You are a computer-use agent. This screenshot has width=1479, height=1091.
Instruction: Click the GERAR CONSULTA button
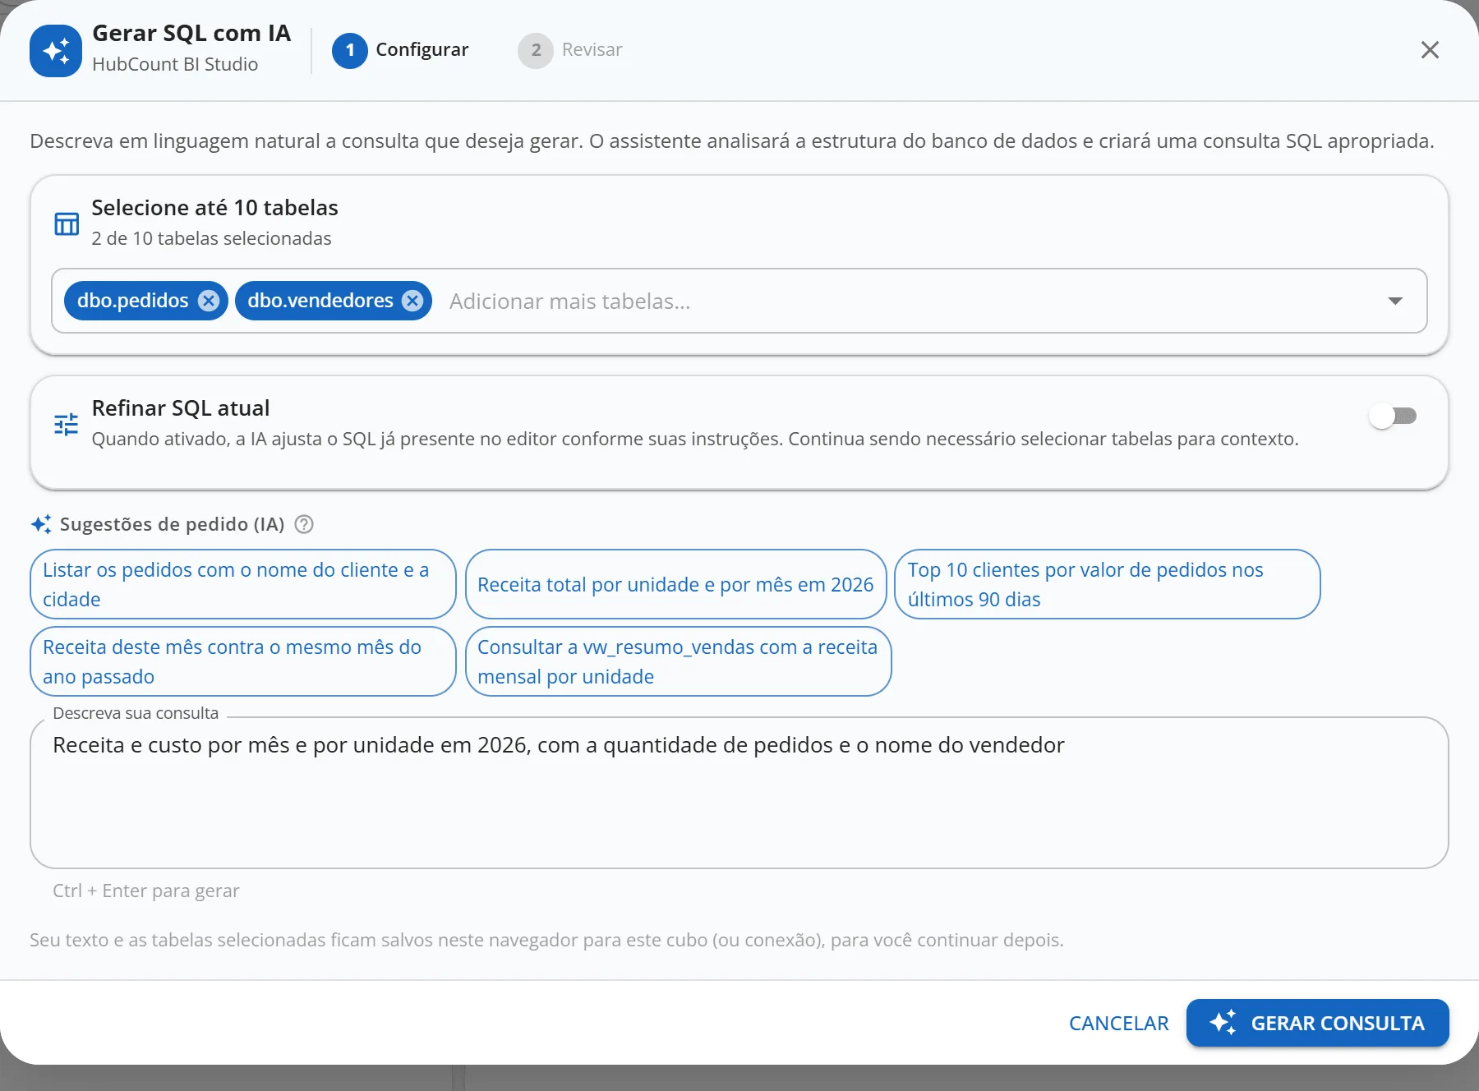pyautogui.click(x=1318, y=1023)
